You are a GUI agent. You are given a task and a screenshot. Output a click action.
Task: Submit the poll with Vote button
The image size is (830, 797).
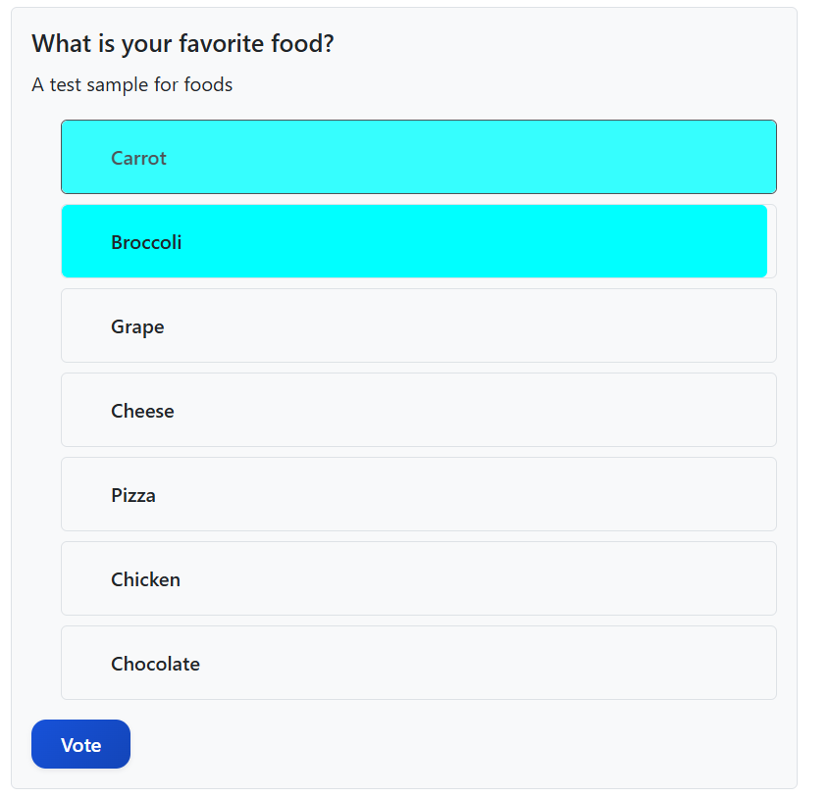point(80,744)
